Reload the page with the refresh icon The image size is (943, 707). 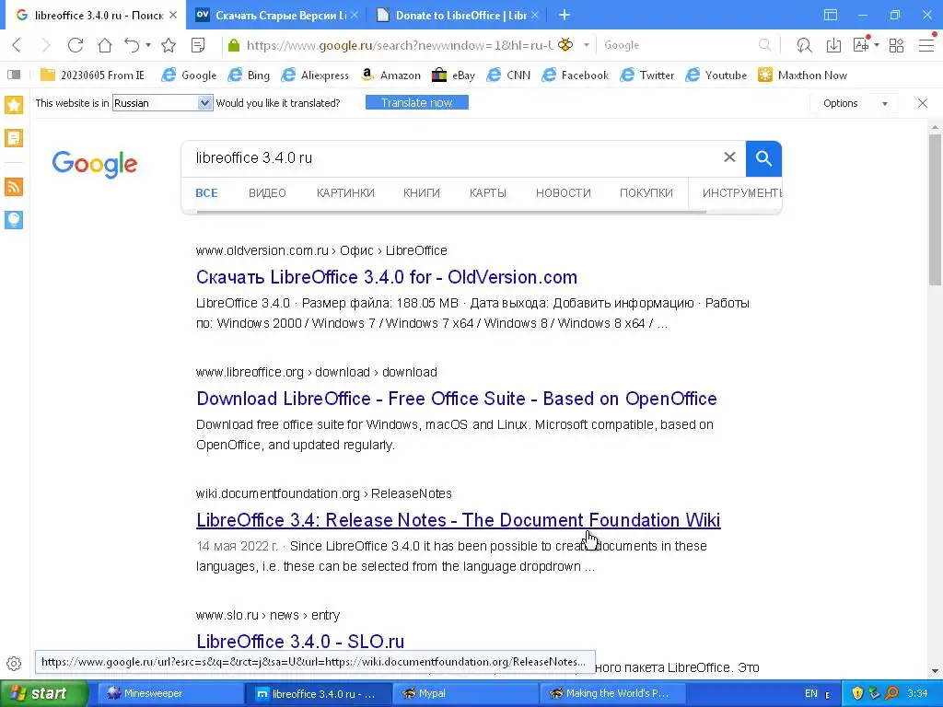click(76, 45)
